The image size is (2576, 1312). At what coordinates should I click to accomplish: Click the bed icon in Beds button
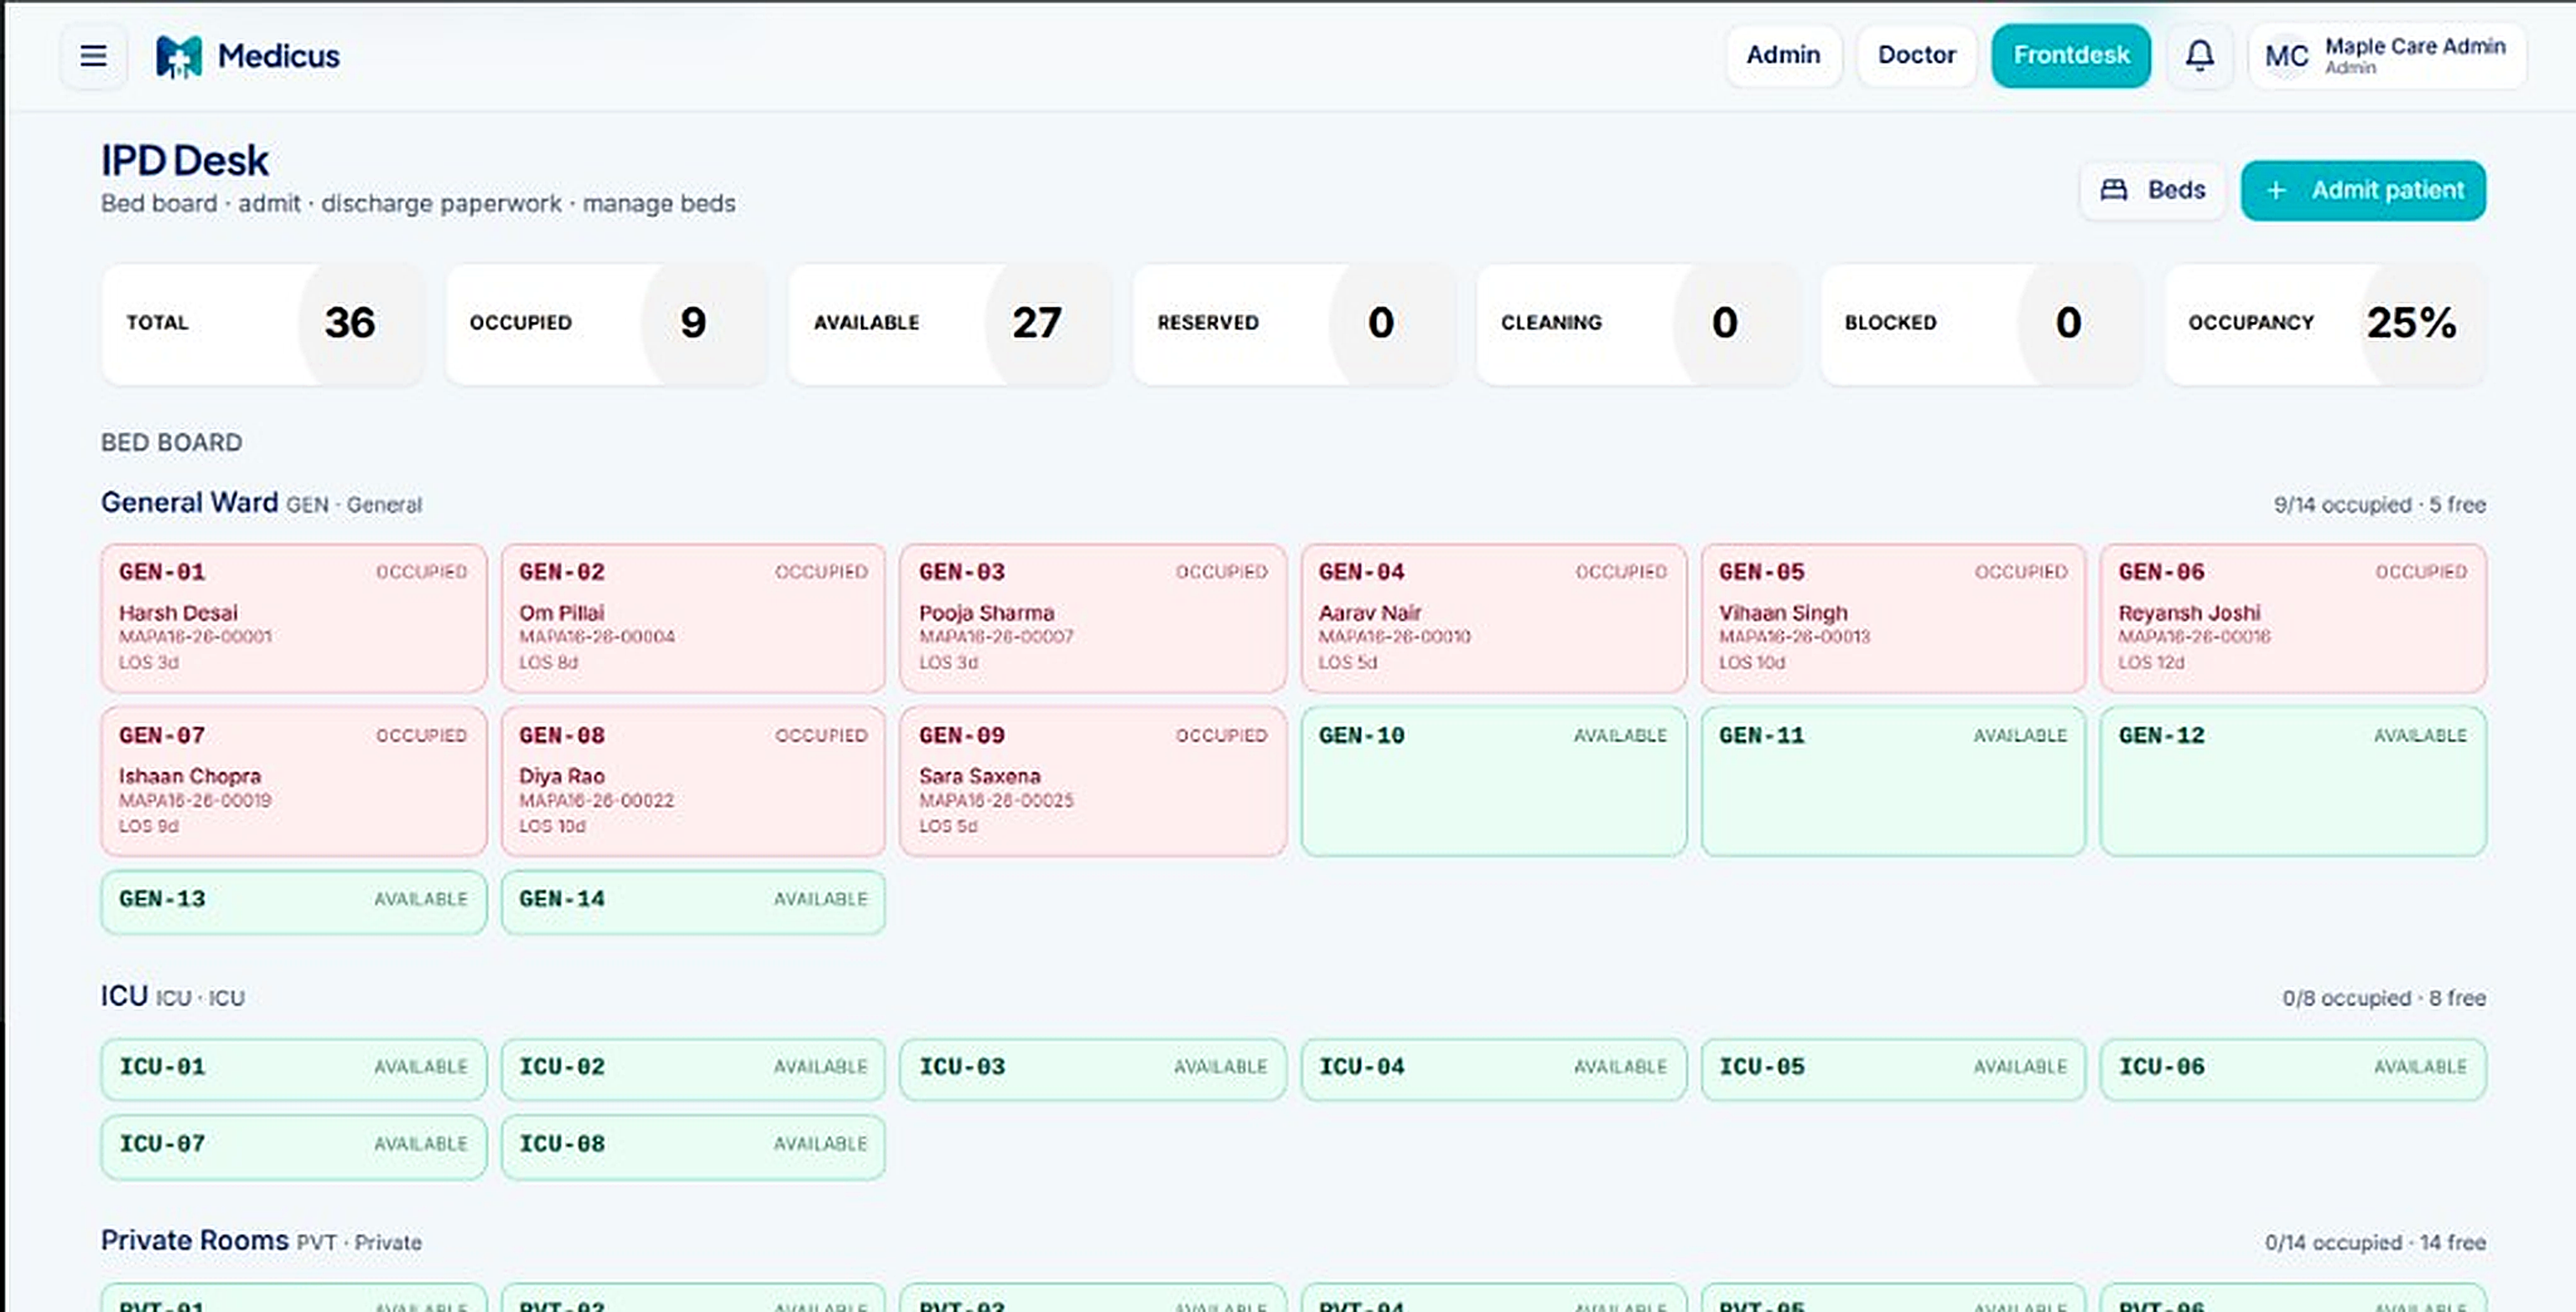tap(2113, 190)
